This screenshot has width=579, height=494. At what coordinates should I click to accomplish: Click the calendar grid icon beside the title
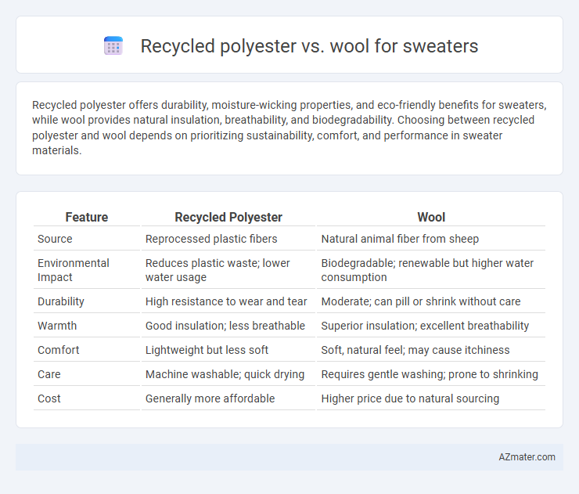[113, 46]
